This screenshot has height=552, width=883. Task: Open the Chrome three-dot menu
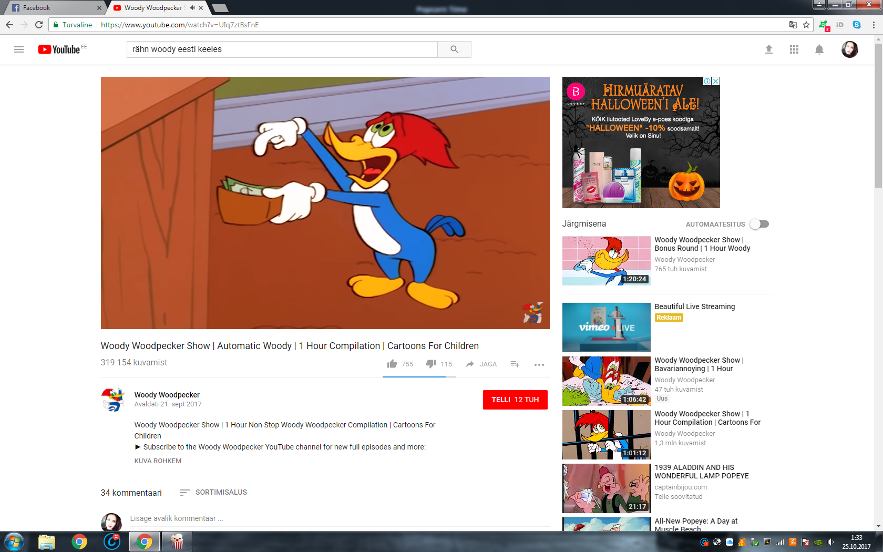[874, 25]
